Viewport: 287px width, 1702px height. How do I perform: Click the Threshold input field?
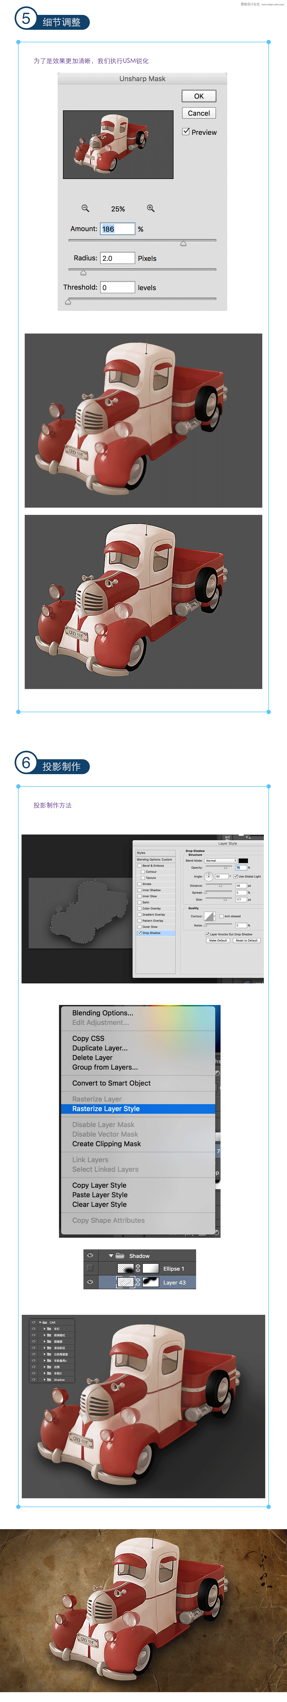pyautogui.click(x=117, y=287)
